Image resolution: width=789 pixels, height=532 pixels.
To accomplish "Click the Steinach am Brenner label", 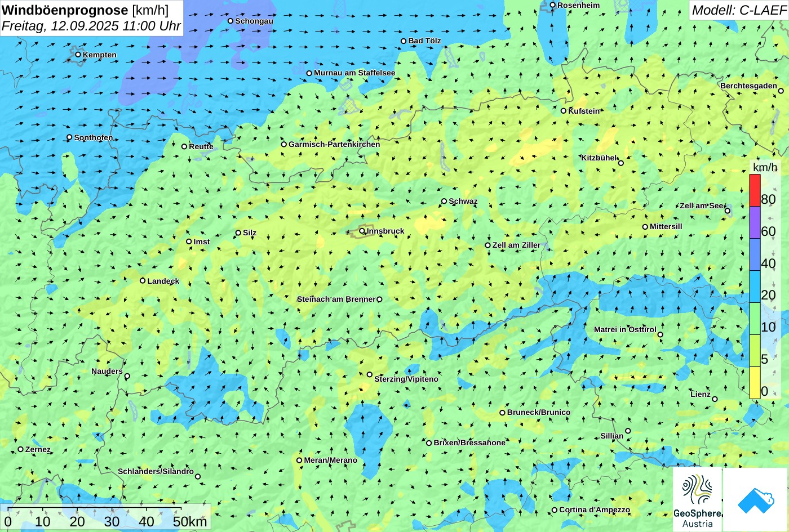I will [x=336, y=299].
